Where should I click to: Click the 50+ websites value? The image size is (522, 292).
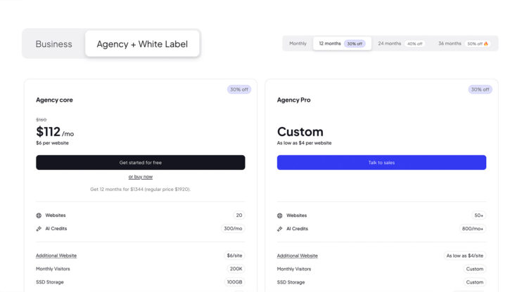[478, 215]
